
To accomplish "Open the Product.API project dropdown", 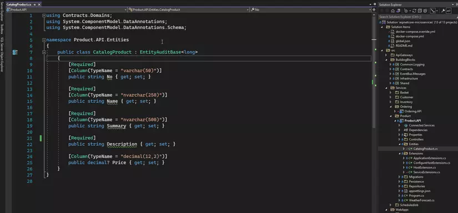I will tap(66, 9).
